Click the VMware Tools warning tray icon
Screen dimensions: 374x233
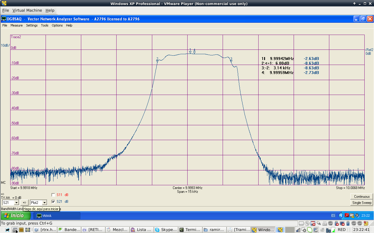point(352,216)
